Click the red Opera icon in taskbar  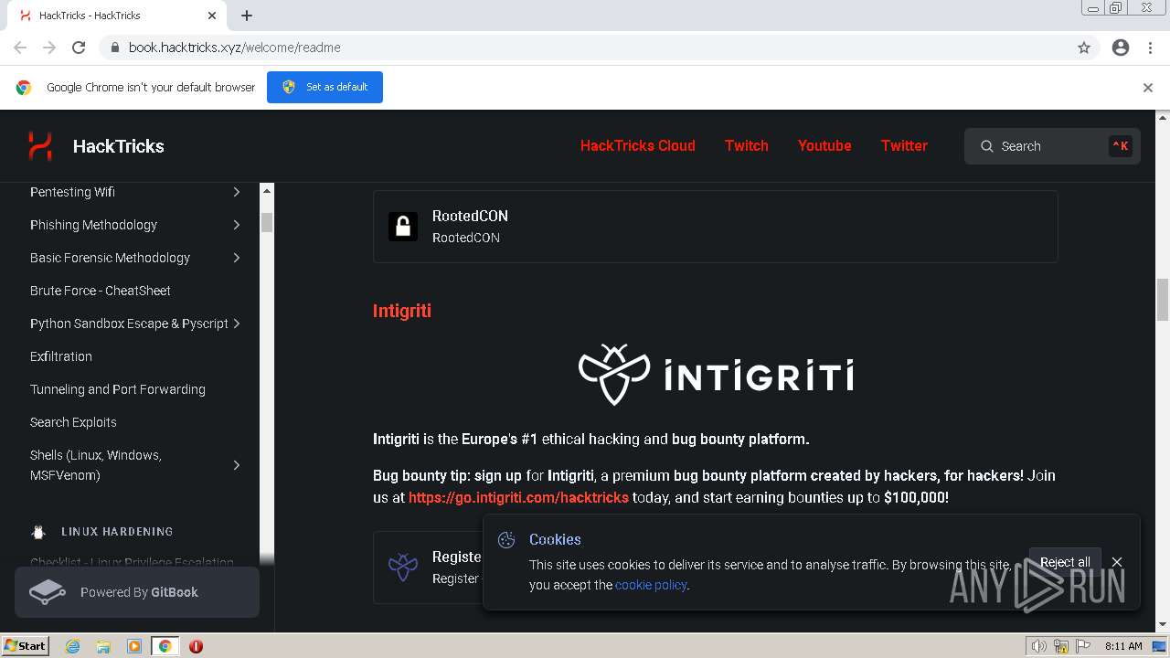coord(196,646)
